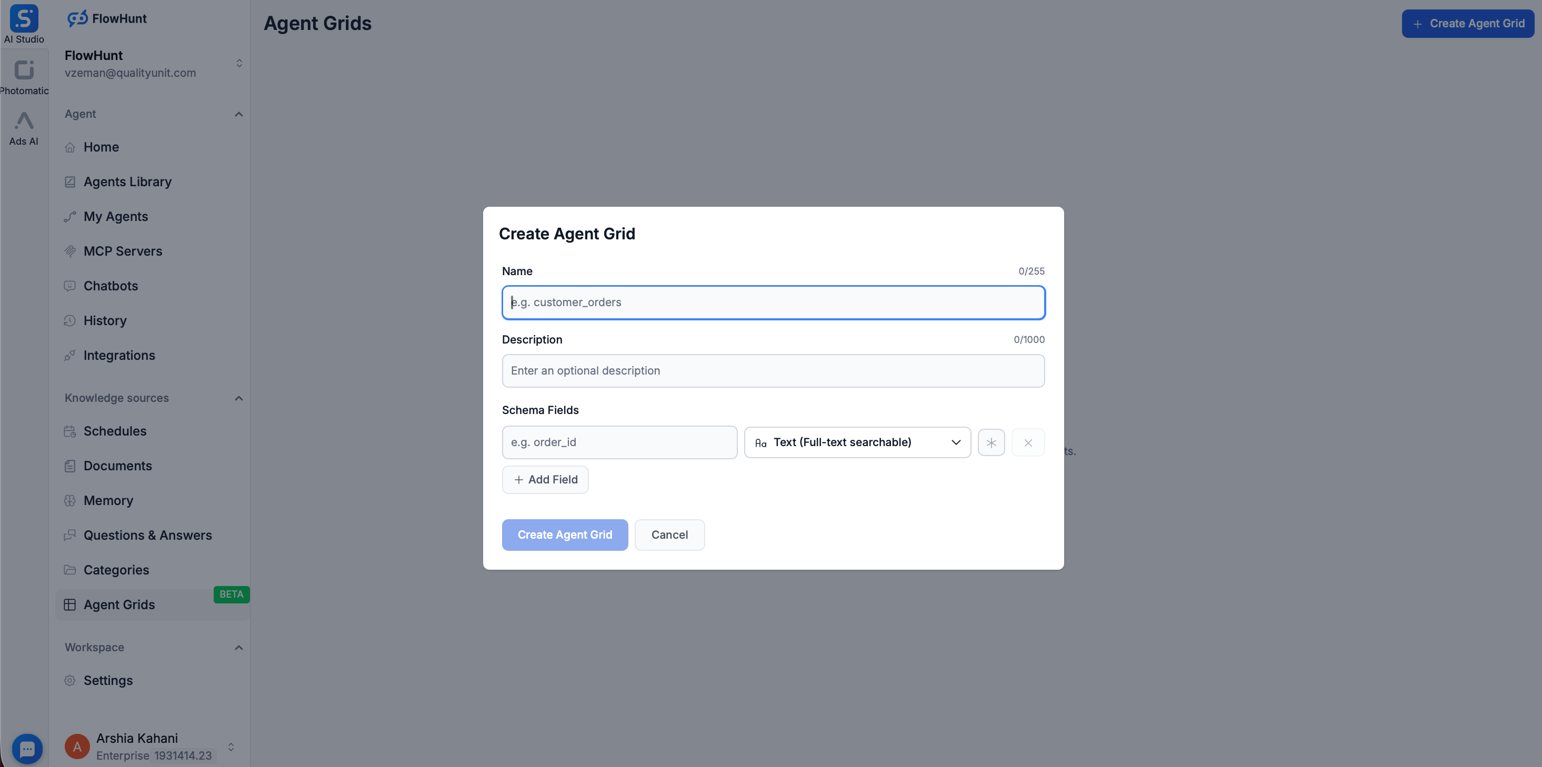Screen dimensions: 1542x767
Task: Expand the Arshia Kahani profile menu
Action: 231,746
